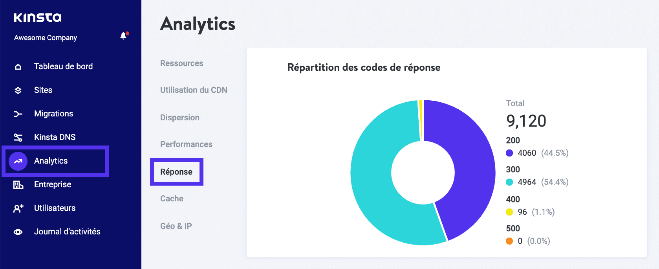659x269 pixels.
Task: Open the notification bell
Action: [x=122, y=35]
